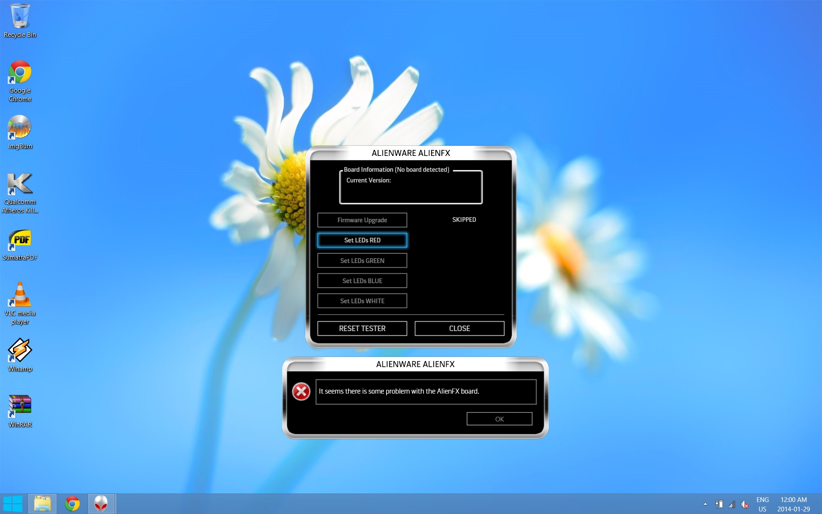This screenshot has width=822, height=514.
Task: Open the muted volume tray icon
Action: click(x=745, y=504)
